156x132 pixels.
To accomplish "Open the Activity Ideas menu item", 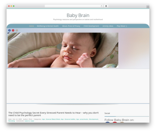I will pyautogui.click(x=108, y=26).
